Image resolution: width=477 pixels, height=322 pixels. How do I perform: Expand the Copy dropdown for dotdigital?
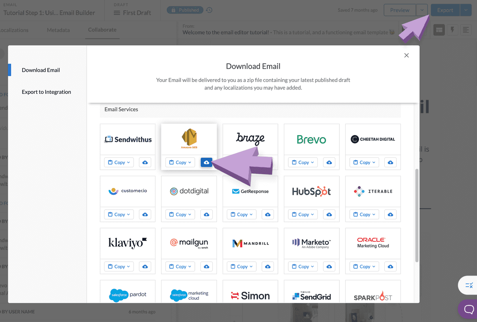180,214
